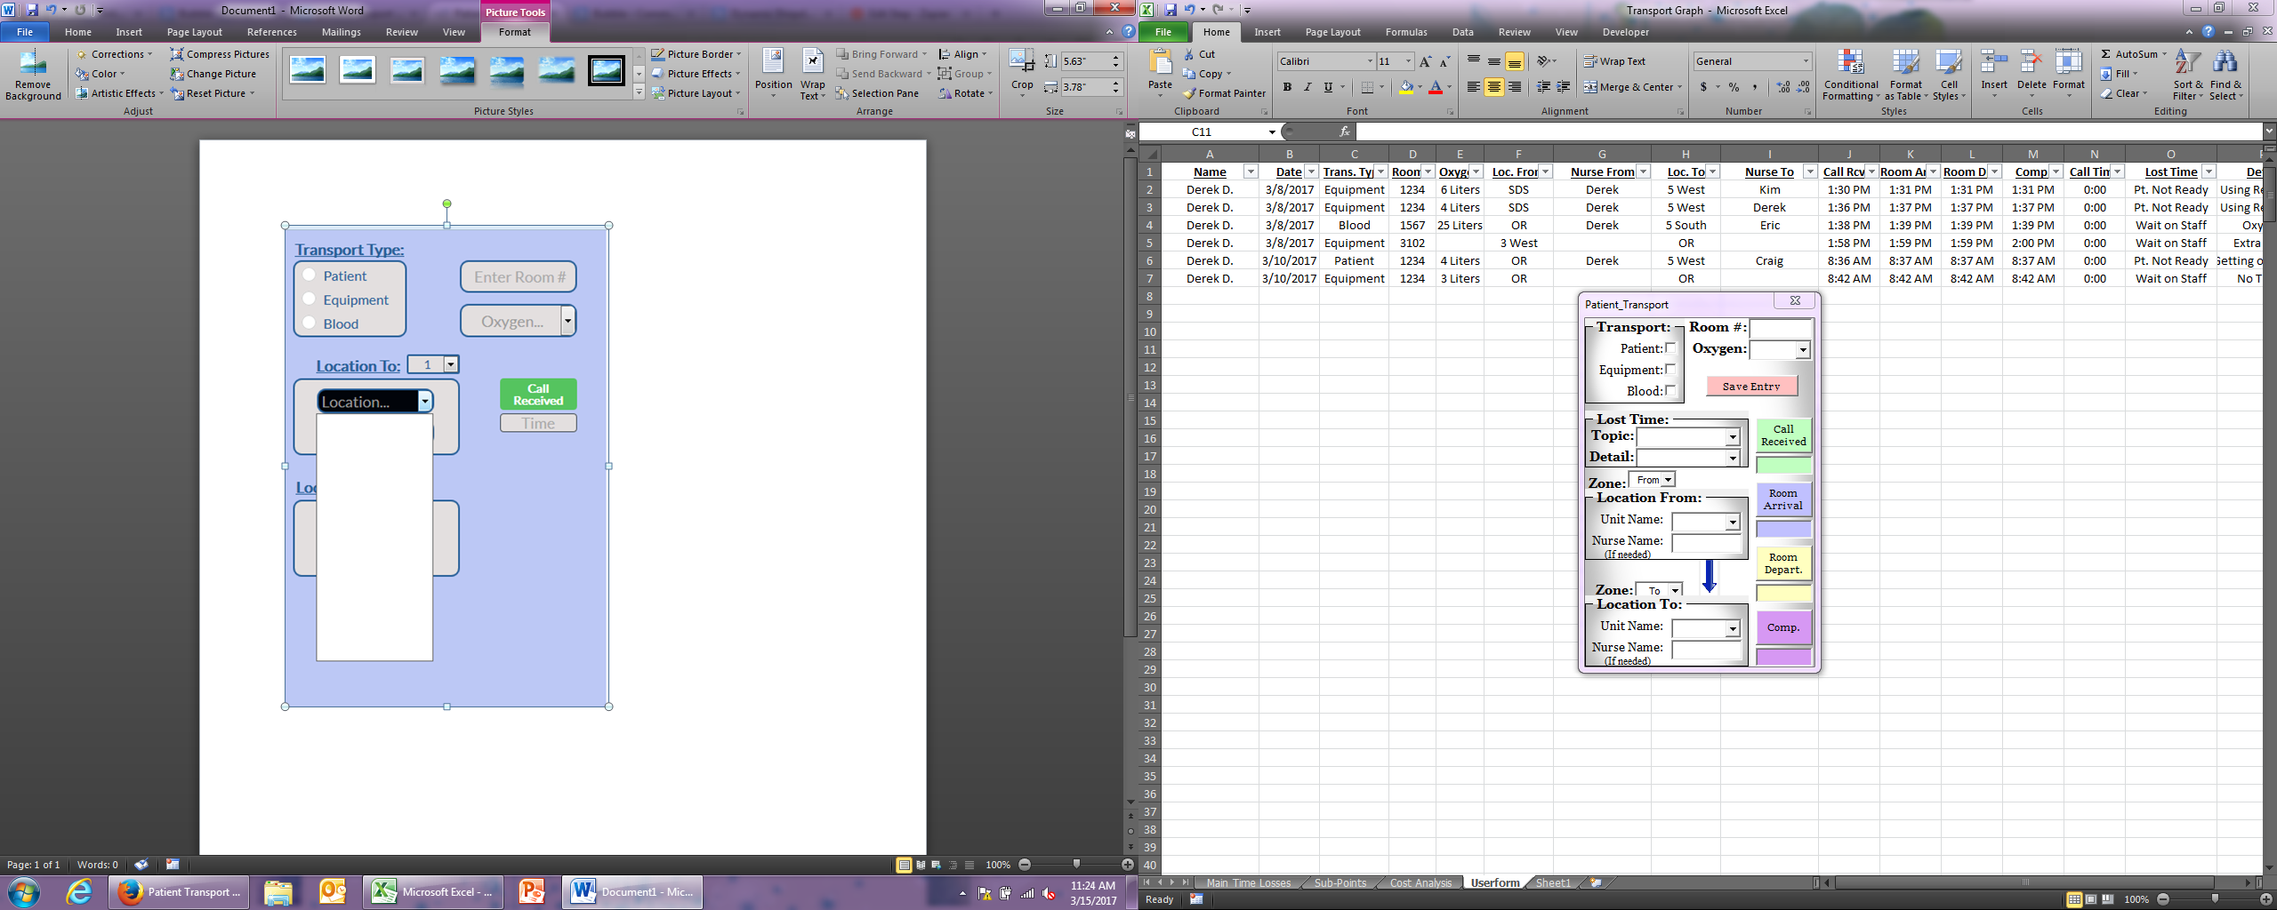Viewport: 2277px width, 910px height.
Task: Open PowerPoint from the taskbar
Action: click(x=532, y=892)
